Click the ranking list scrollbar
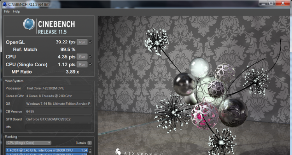 point(91,151)
